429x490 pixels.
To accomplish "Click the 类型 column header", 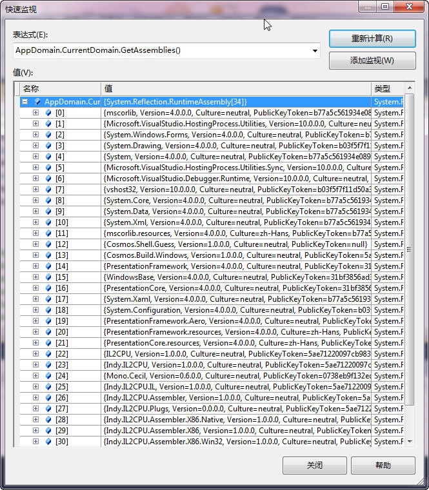I will (x=388, y=89).
